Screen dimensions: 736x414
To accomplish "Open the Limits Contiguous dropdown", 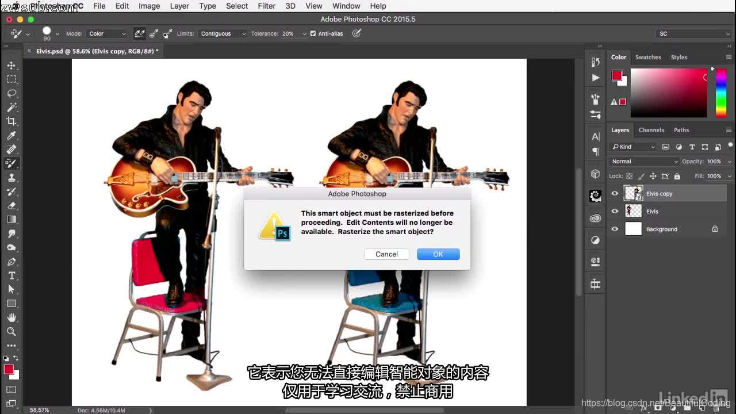I will 223,34.
